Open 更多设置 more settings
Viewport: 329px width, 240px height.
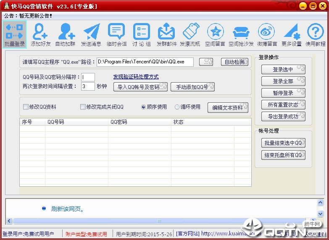point(292,34)
